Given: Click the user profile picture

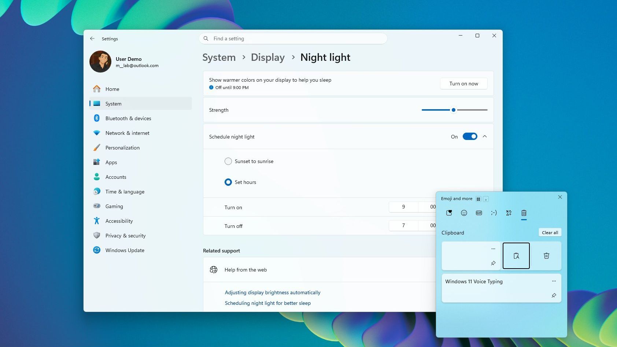Looking at the screenshot, I should (100, 62).
